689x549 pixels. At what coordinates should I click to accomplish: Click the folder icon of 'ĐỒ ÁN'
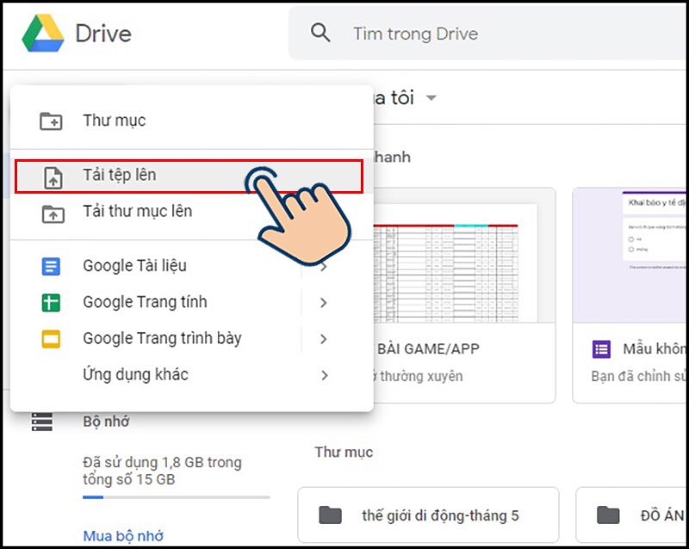(608, 515)
